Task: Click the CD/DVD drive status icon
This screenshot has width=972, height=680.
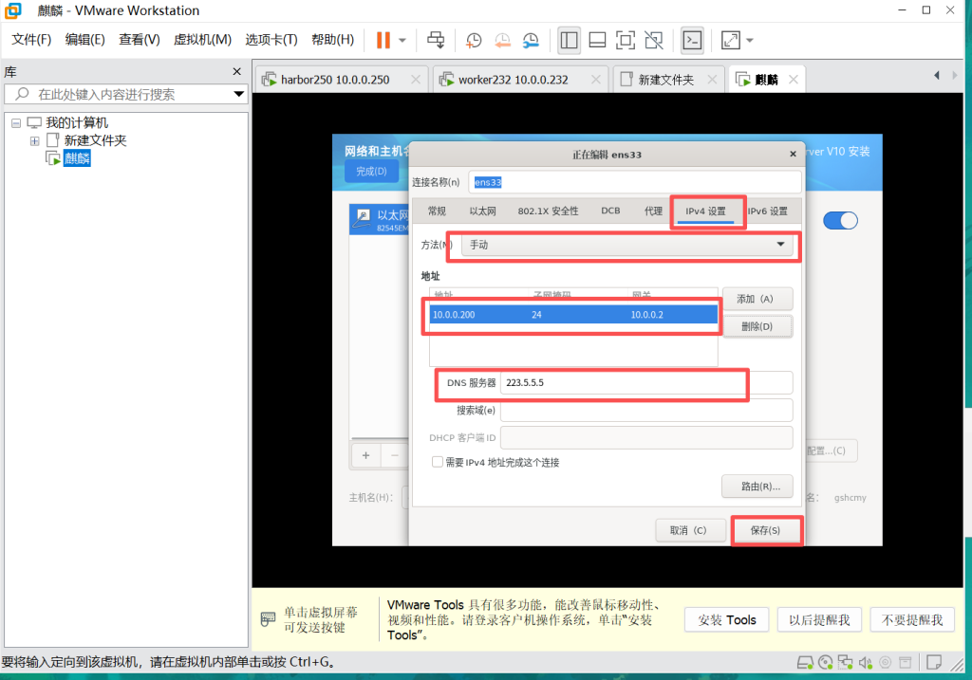Action: 825,662
